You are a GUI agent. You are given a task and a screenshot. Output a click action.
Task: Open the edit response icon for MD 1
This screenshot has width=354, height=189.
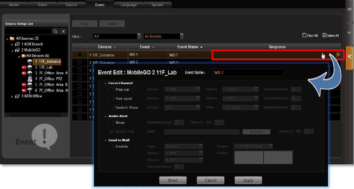[x=338, y=55]
